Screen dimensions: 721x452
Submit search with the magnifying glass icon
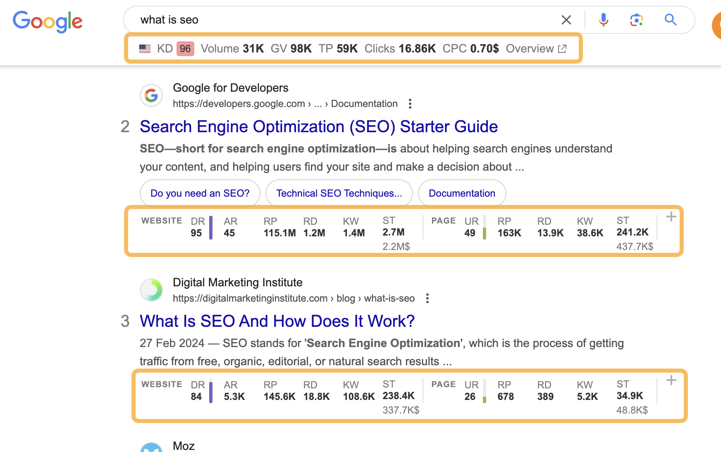671,20
